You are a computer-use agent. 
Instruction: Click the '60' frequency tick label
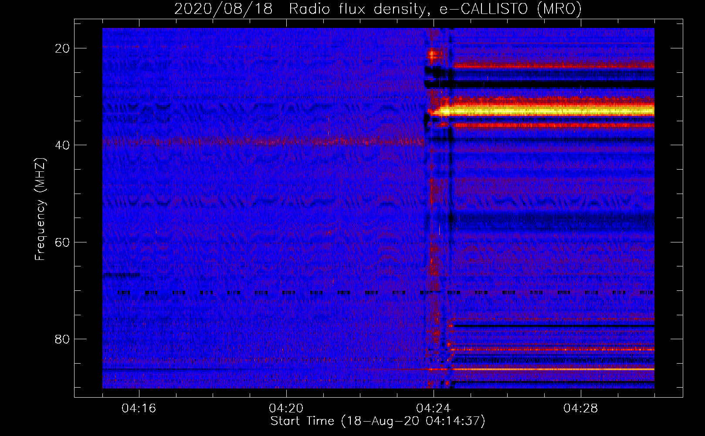click(62, 242)
